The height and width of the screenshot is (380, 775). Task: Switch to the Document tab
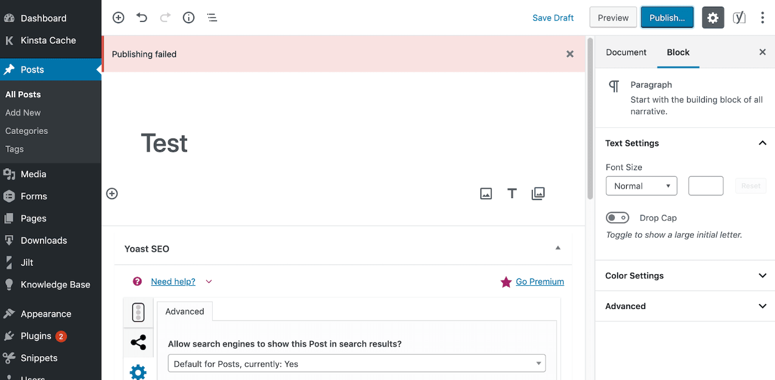tap(626, 52)
